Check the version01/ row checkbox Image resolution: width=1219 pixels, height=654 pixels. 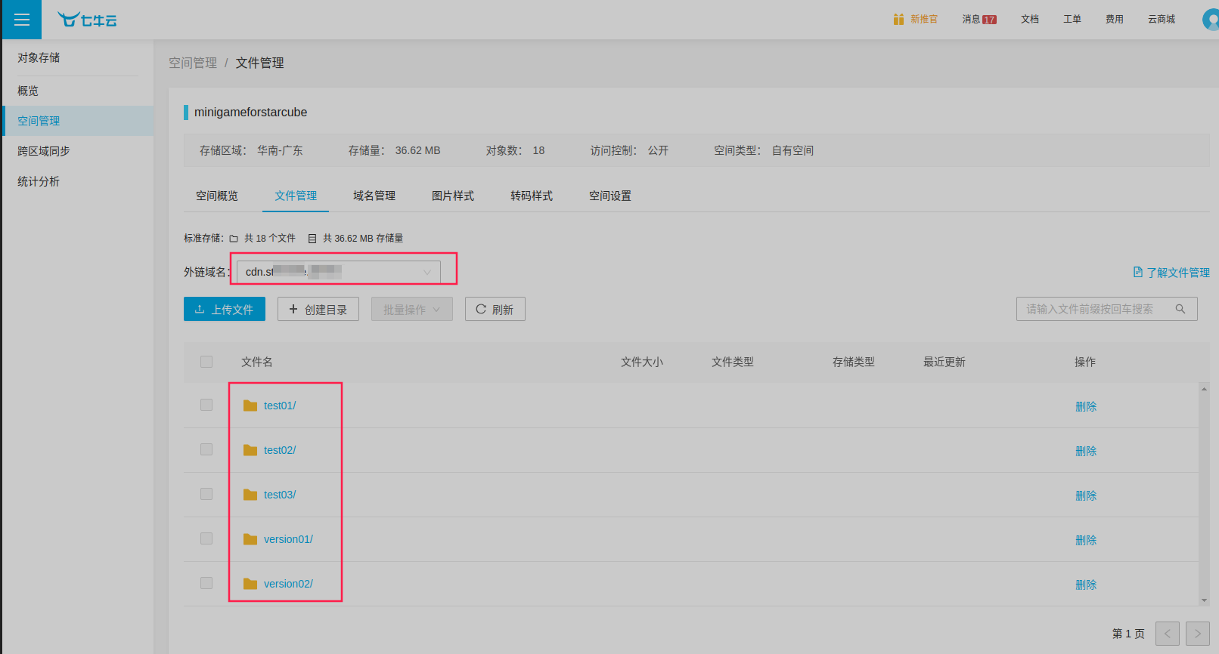[x=206, y=538]
